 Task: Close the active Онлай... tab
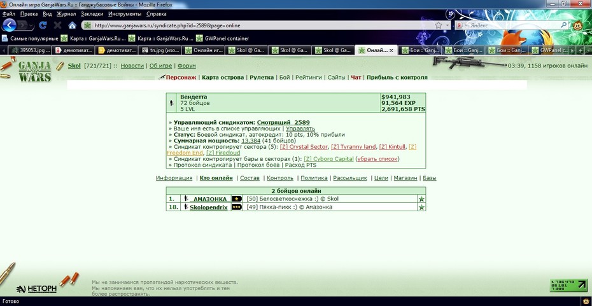(391, 50)
